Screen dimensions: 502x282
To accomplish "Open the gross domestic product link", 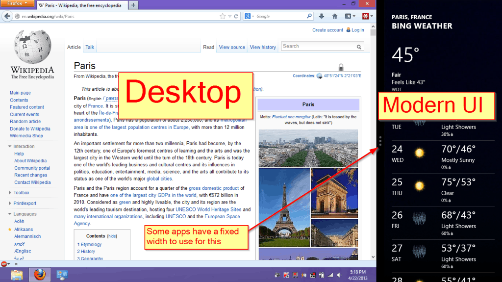I will (x=214, y=188).
